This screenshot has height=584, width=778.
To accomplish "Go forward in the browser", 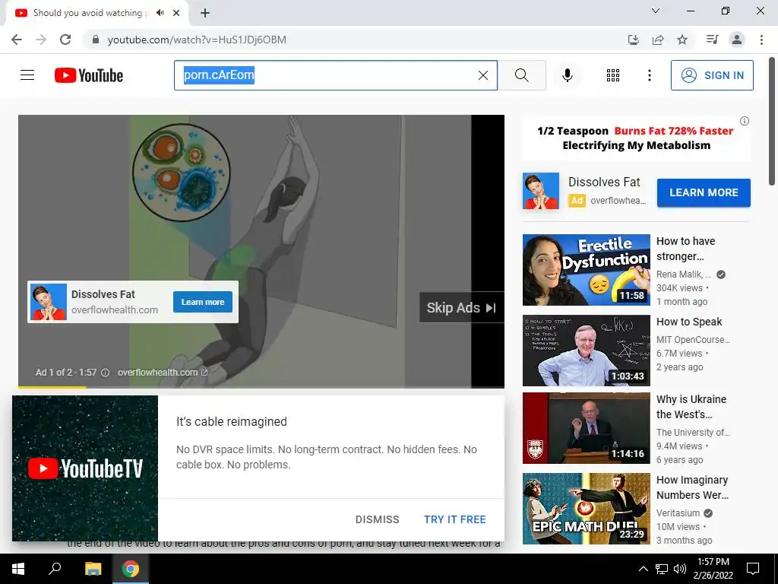I will tap(41, 40).
